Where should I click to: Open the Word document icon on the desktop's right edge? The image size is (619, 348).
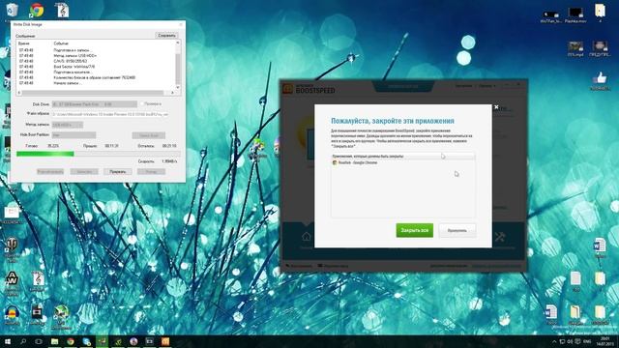[x=600, y=246]
